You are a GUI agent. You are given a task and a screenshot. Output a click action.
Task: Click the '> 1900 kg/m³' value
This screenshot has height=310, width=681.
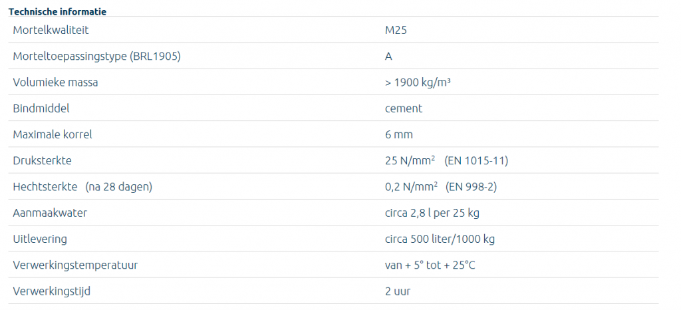(419, 82)
